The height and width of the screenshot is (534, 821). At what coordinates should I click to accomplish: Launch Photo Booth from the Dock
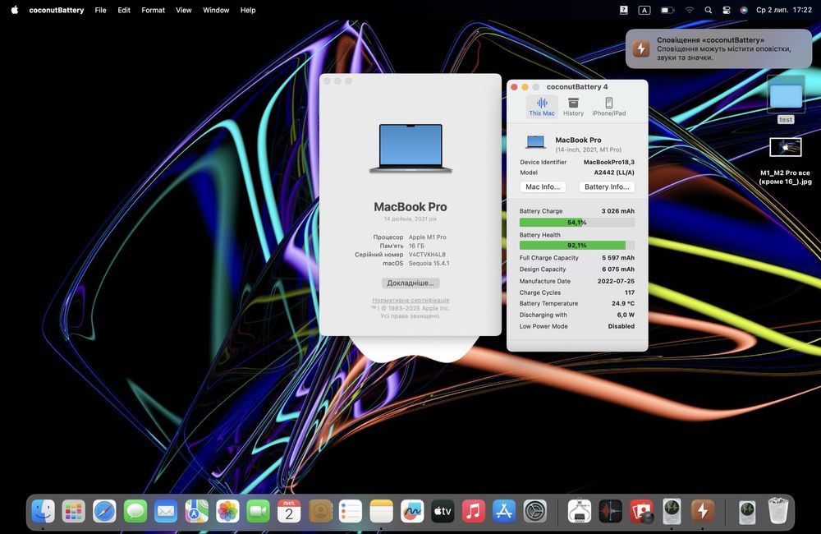pyautogui.click(x=641, y=511)
